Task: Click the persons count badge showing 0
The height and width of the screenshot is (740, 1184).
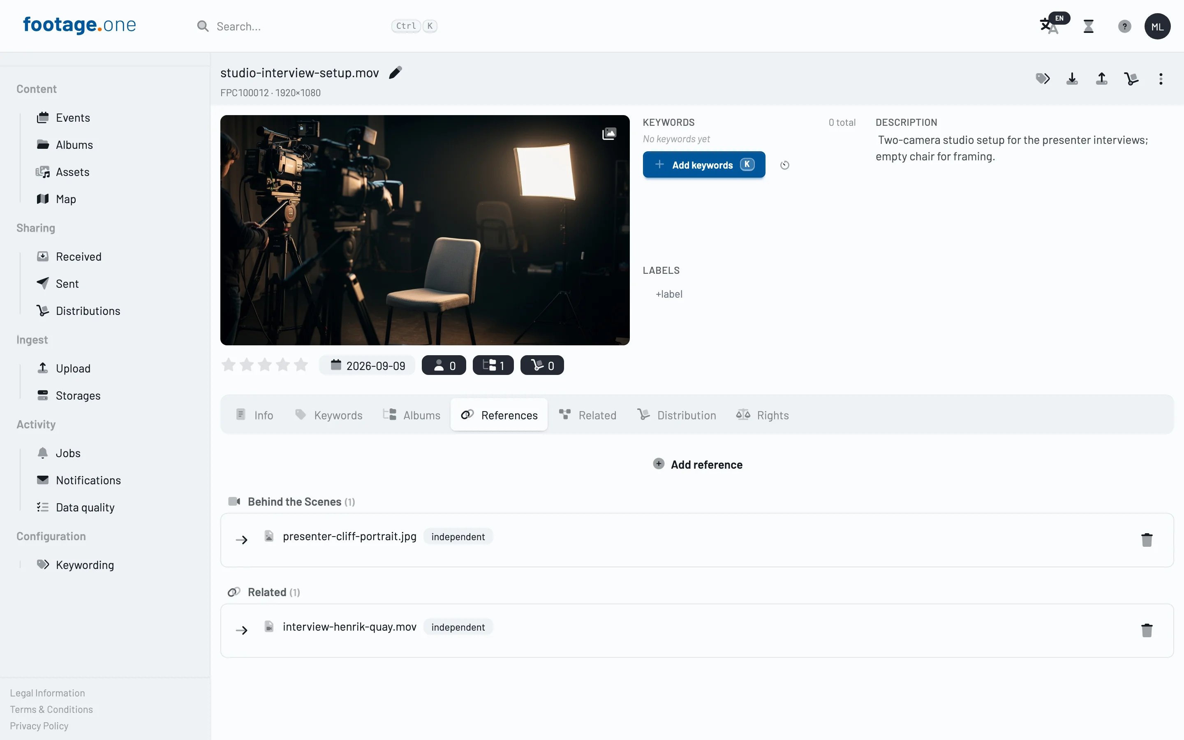Action: tap(444, 365)
